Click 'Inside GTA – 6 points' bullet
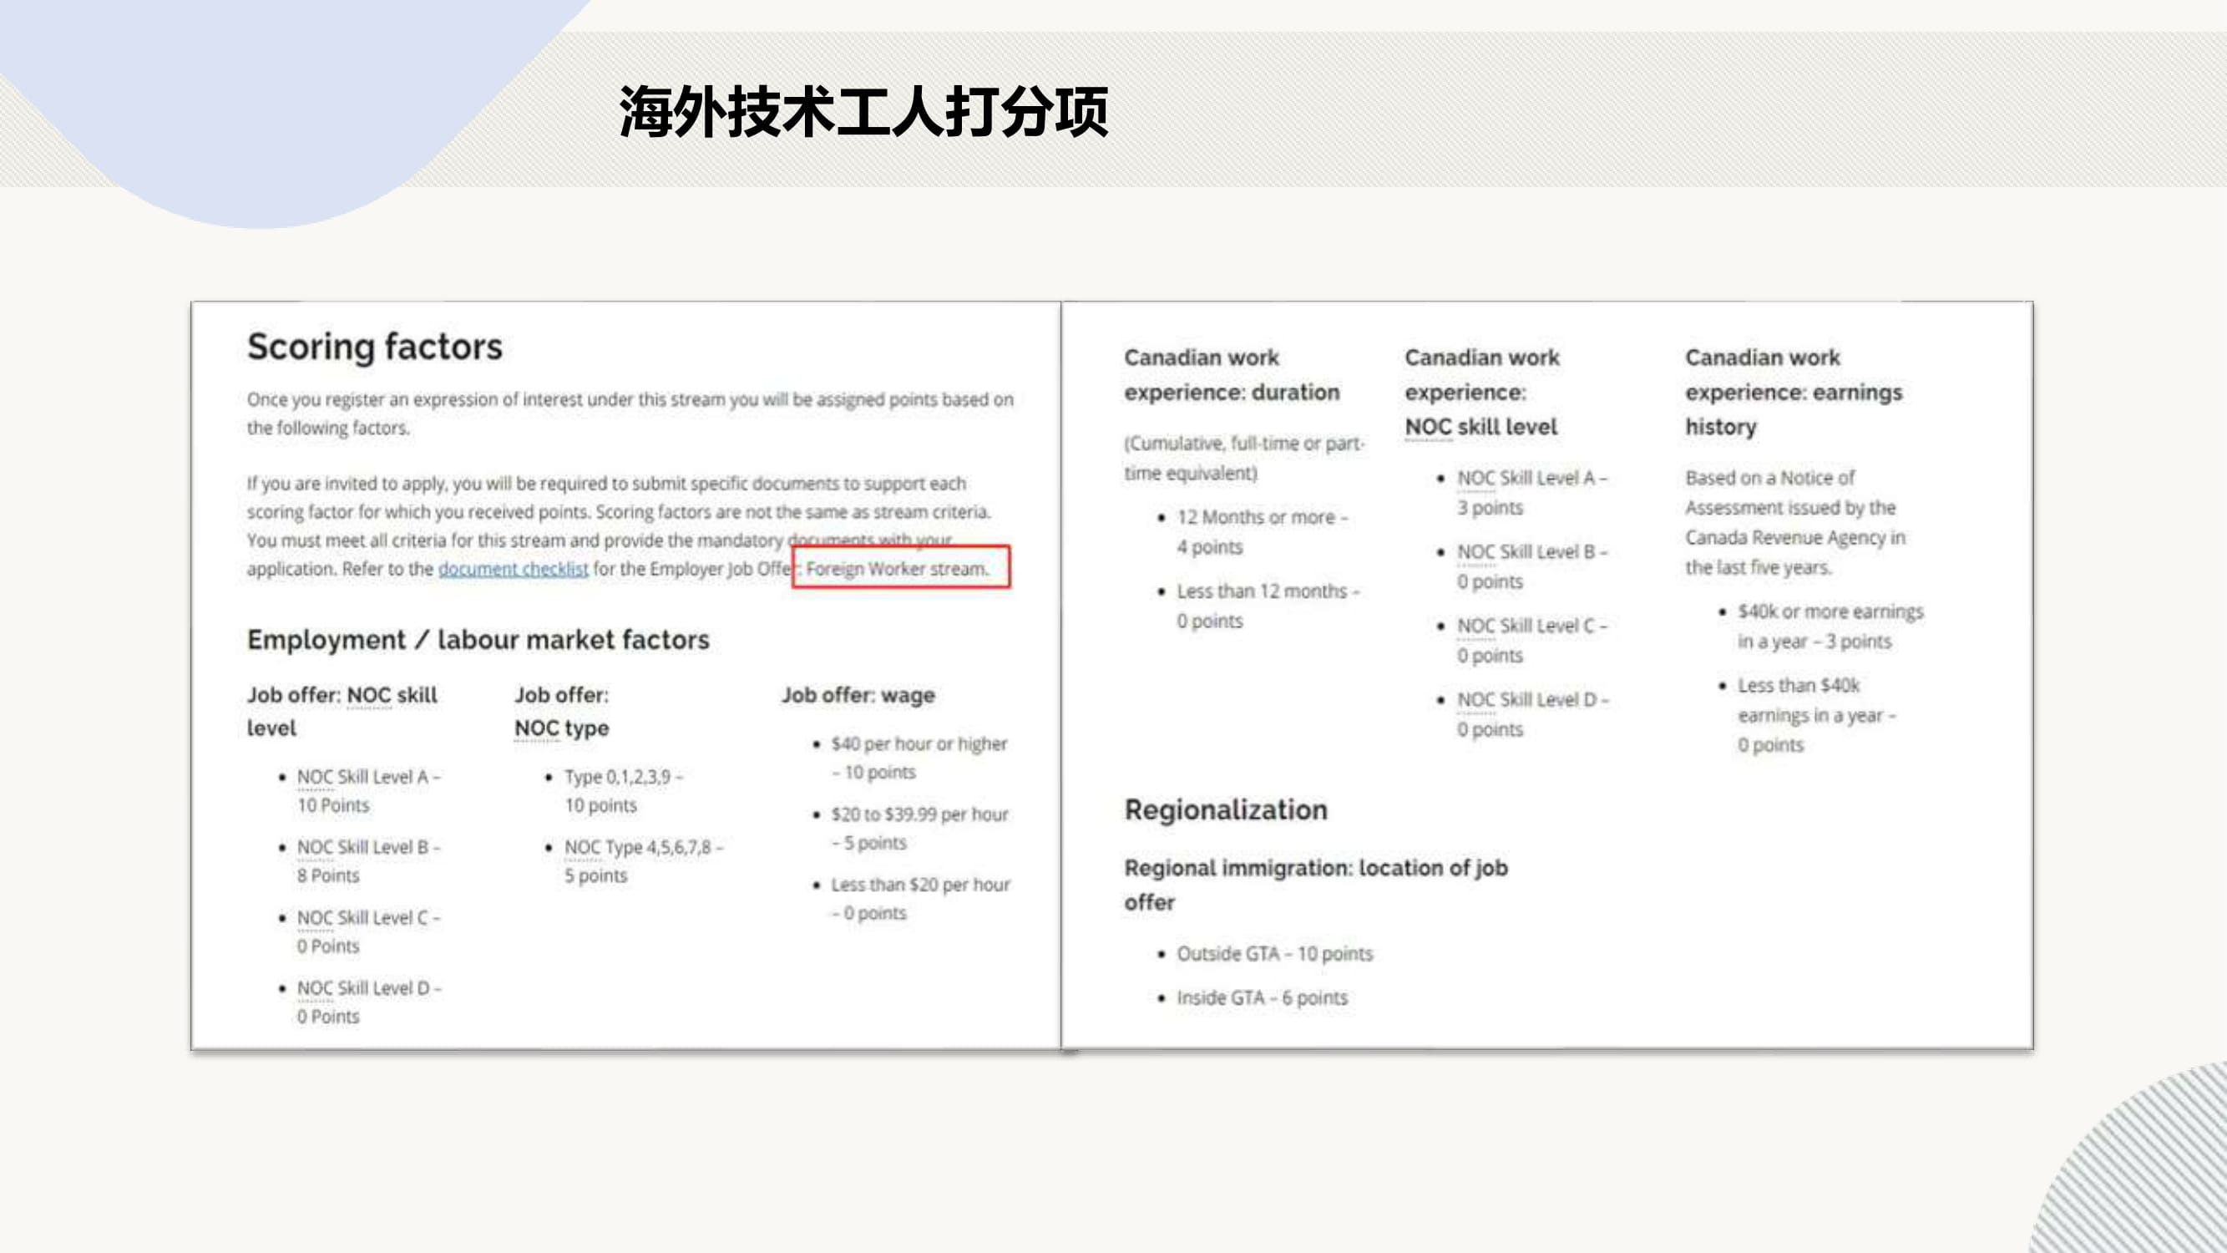Screen dimensions: 2227x1253 pyautogui.click(x=1262, y=998)
